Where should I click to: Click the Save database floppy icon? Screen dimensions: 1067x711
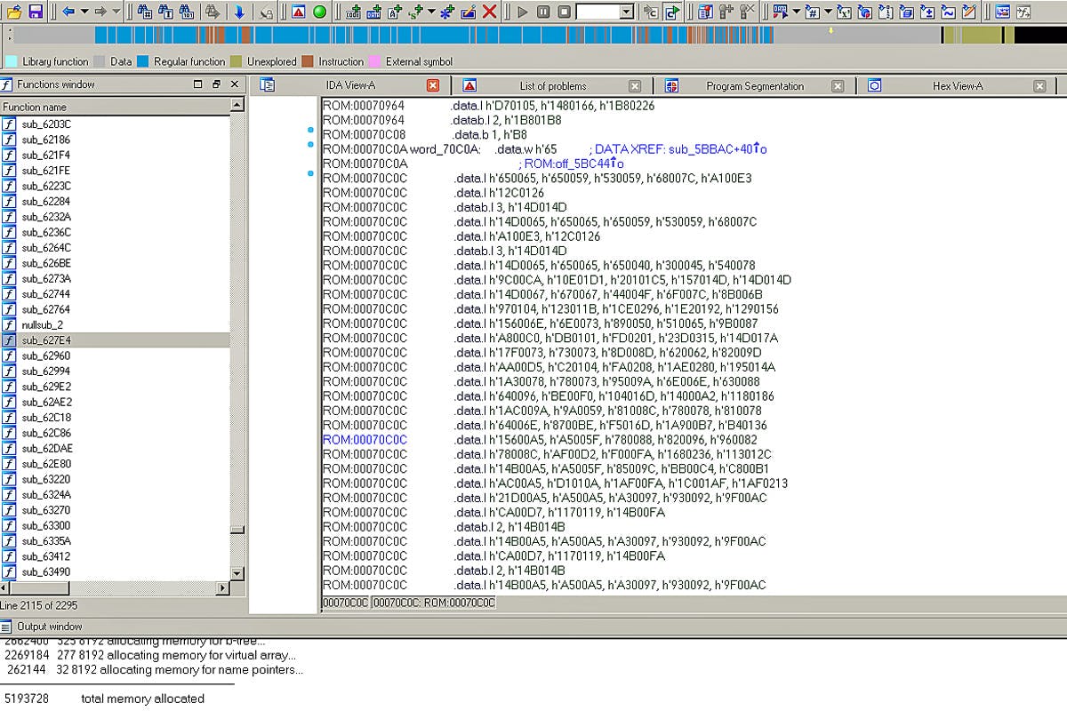36,12
